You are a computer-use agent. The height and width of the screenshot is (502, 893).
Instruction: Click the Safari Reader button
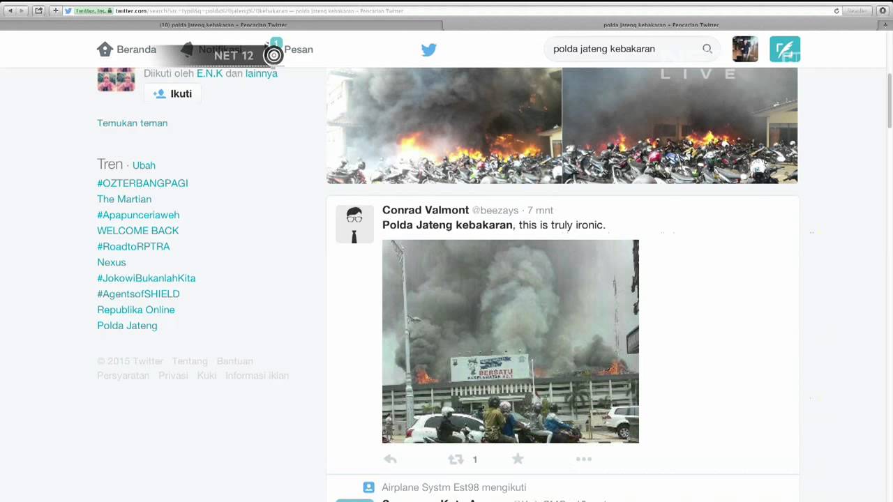pyautogui.click(x=856, y=10)
